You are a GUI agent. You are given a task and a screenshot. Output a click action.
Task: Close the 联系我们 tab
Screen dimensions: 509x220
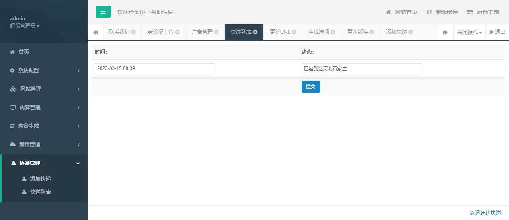pyautogui.click(x=133, y=32)
